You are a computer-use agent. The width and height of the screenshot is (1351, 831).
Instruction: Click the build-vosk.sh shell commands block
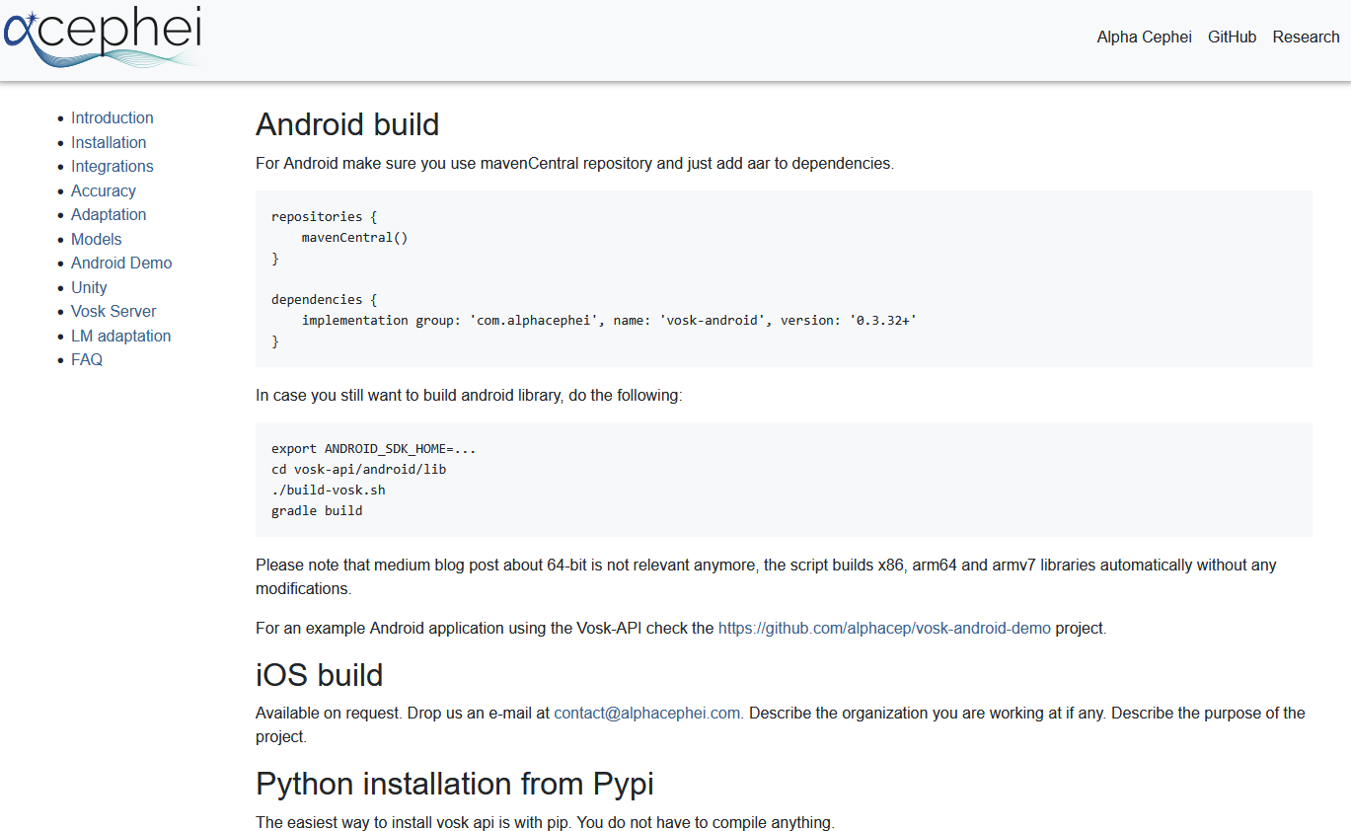click(x=783, y=480)
